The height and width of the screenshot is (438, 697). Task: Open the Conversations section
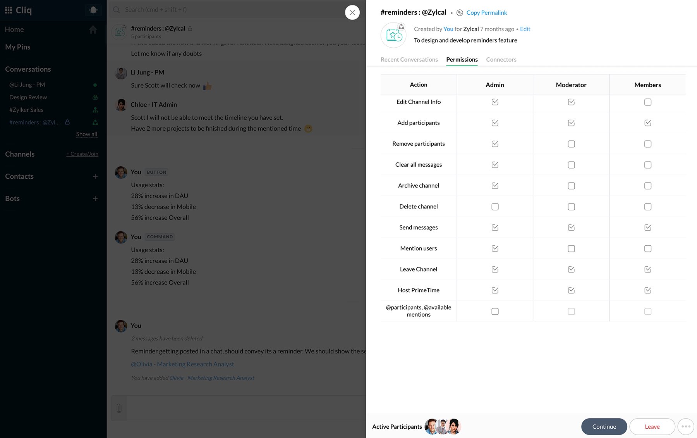(28, 69)
